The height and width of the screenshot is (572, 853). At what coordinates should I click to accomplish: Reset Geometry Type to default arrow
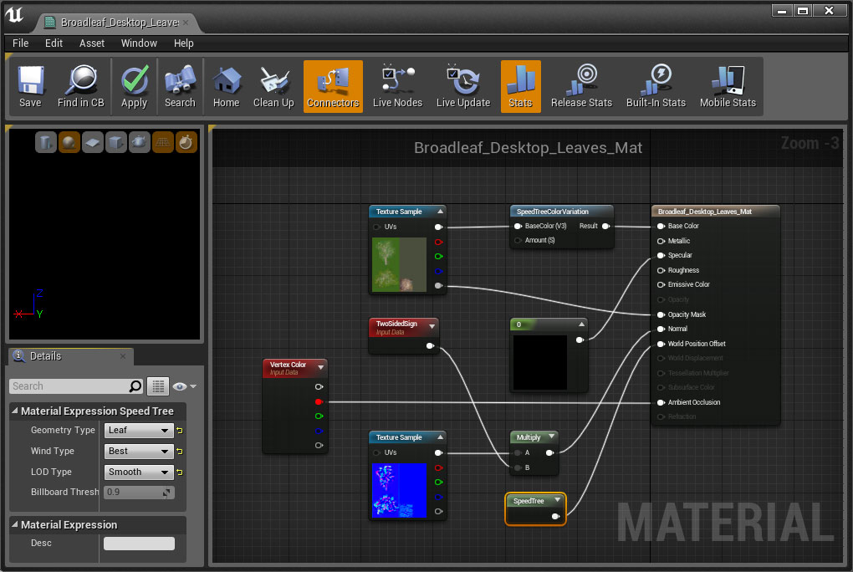click(180, 431)
